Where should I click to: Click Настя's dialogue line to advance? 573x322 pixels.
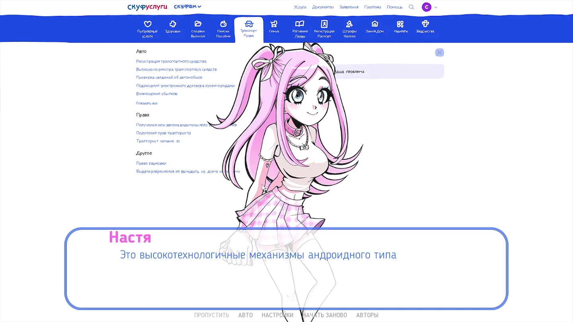point(258,255)
